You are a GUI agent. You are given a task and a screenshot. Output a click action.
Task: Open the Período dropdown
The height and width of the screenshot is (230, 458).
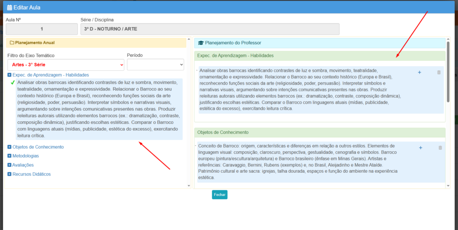point(155,65)
